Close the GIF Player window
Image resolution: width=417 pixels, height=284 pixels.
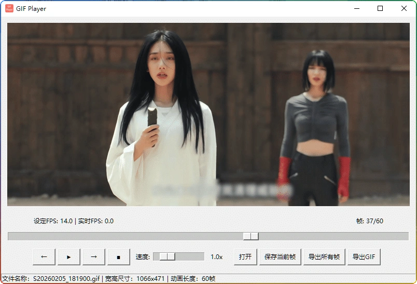click(404, 8)
